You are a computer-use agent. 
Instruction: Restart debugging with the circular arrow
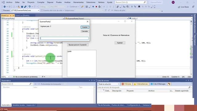pos(99,7)
